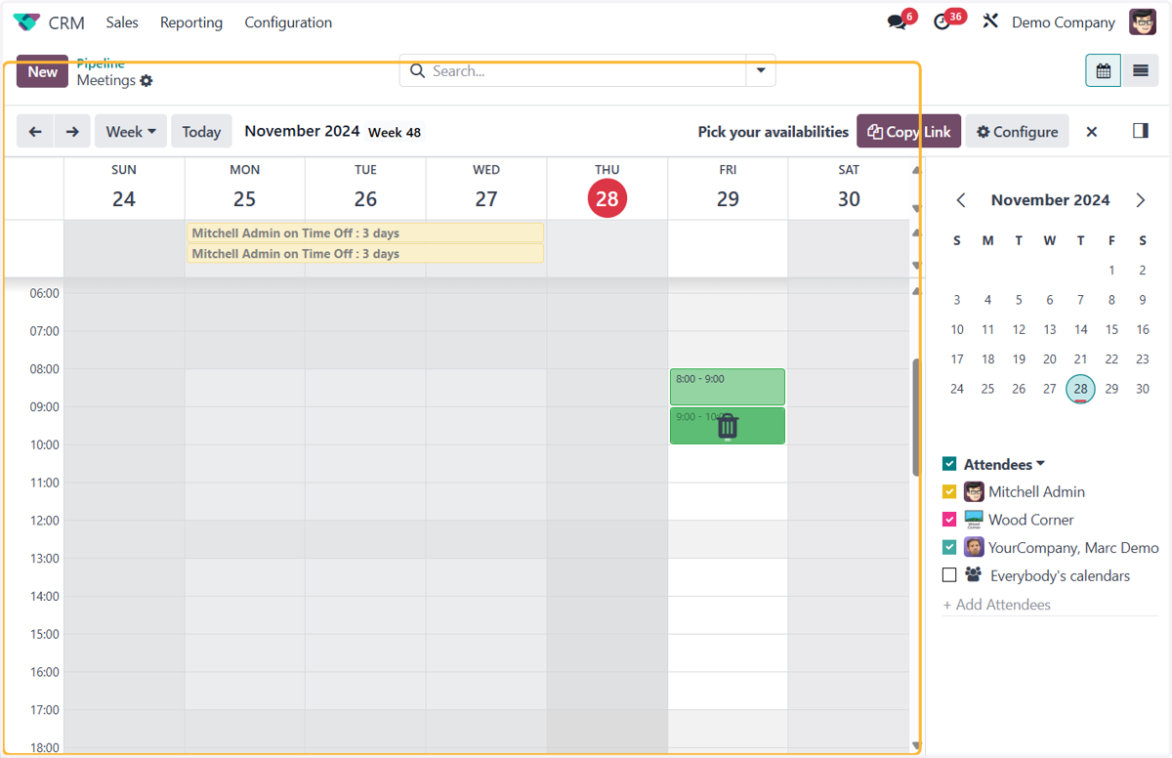The width and height of the screenshot is (1172, 758).
Task: Click the November 2024 mini calendar title
Action: point(1051,200)
